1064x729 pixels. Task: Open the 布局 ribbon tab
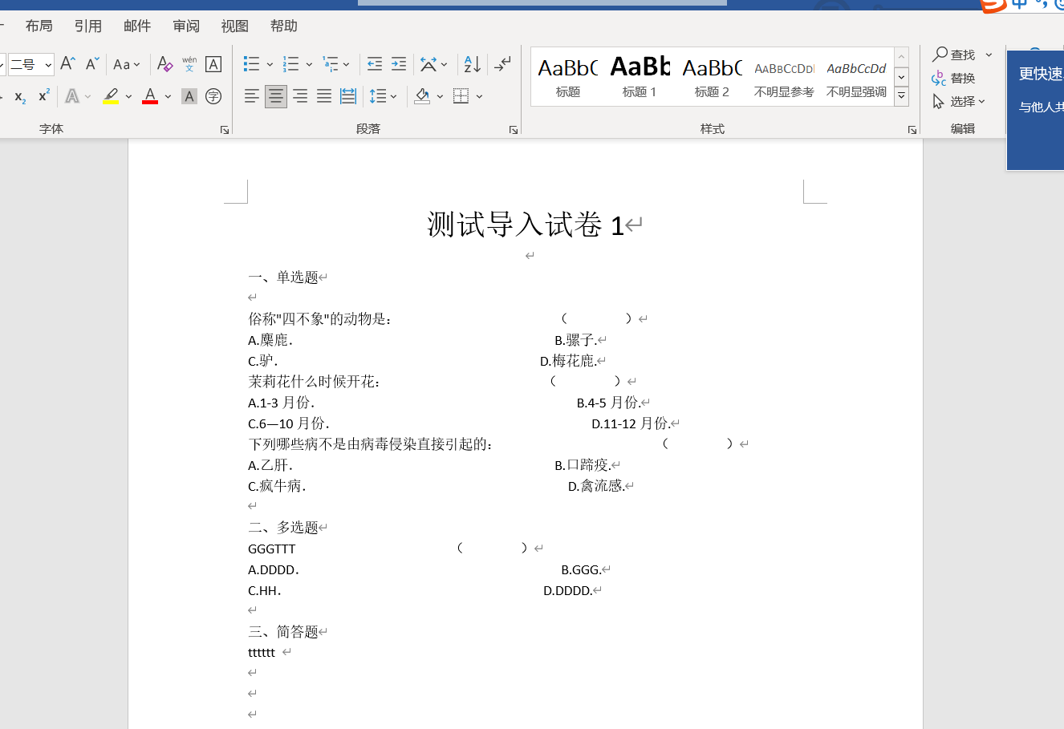tap(39, 26)
